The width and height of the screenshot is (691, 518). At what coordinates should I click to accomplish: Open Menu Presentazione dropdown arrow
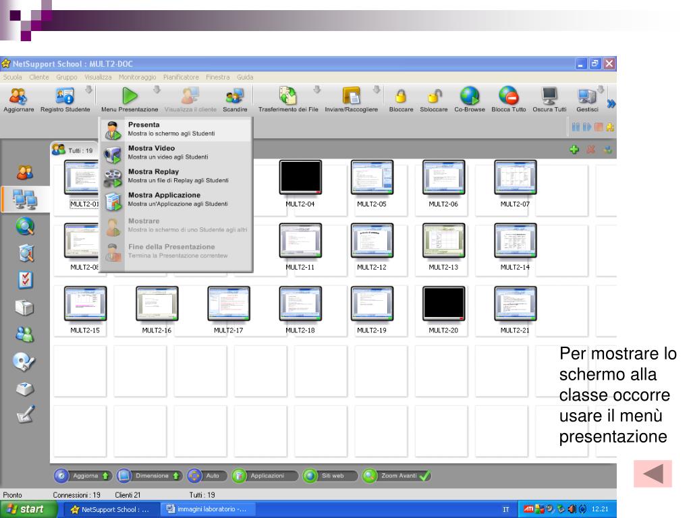coord(157,90)
